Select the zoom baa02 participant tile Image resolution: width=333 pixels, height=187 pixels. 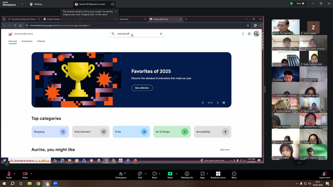pyautogui.click(x=313, y=27)
